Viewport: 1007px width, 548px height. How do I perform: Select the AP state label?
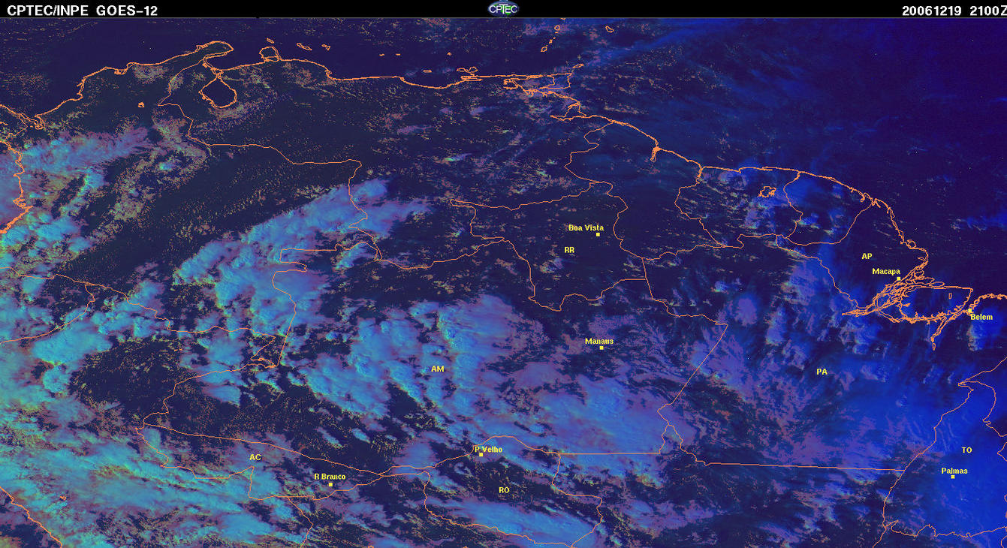point(867,257)
